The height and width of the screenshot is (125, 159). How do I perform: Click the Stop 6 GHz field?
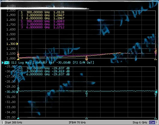point(140,123)
